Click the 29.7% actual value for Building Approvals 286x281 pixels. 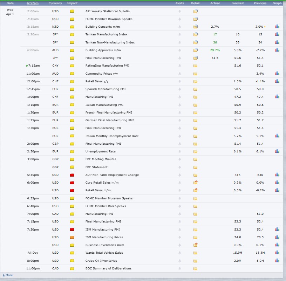[x=215, y=50]
